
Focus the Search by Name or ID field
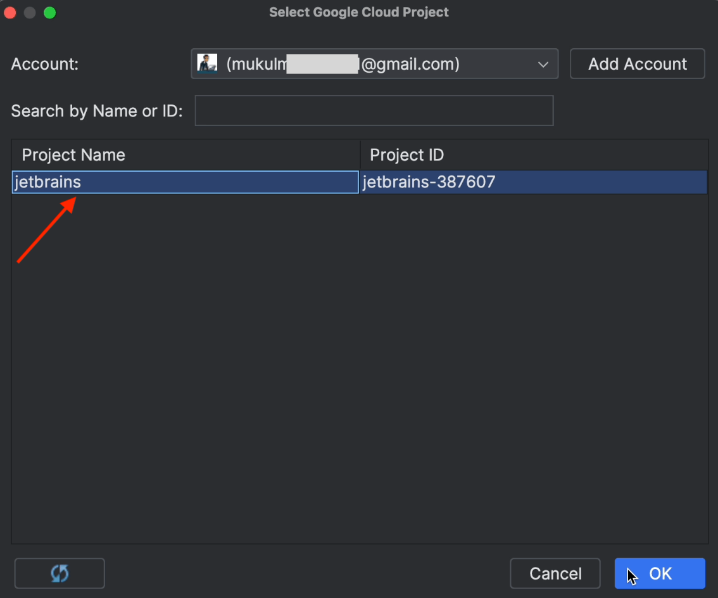tap(374, 111)
